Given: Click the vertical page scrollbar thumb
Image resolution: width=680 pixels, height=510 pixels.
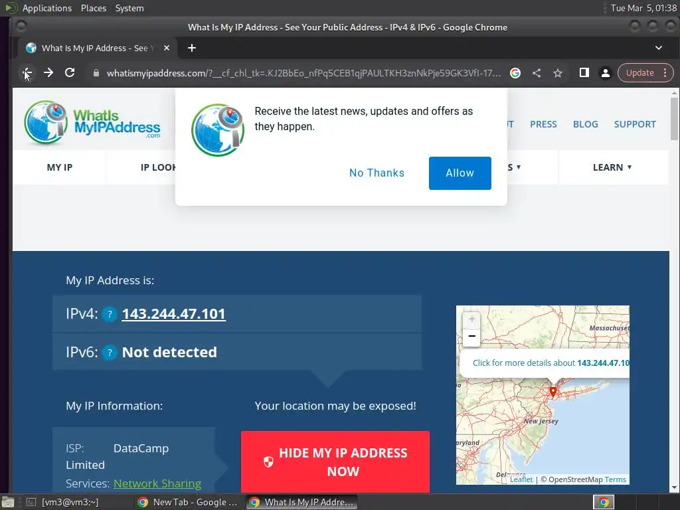Looking at the screenshot, I should pos(674,118).
